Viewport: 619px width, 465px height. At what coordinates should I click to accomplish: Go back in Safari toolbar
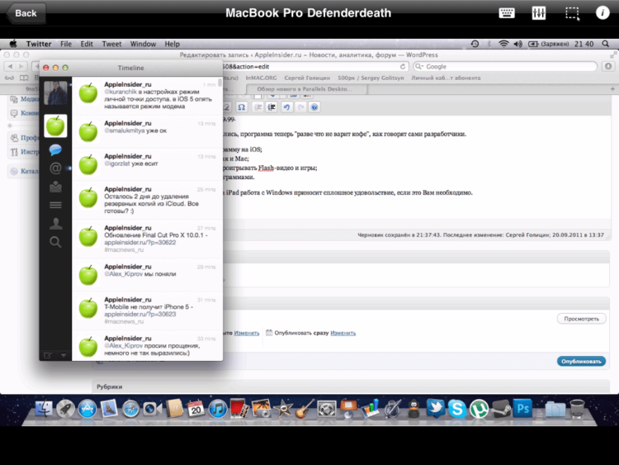click(x=10, y=66)
